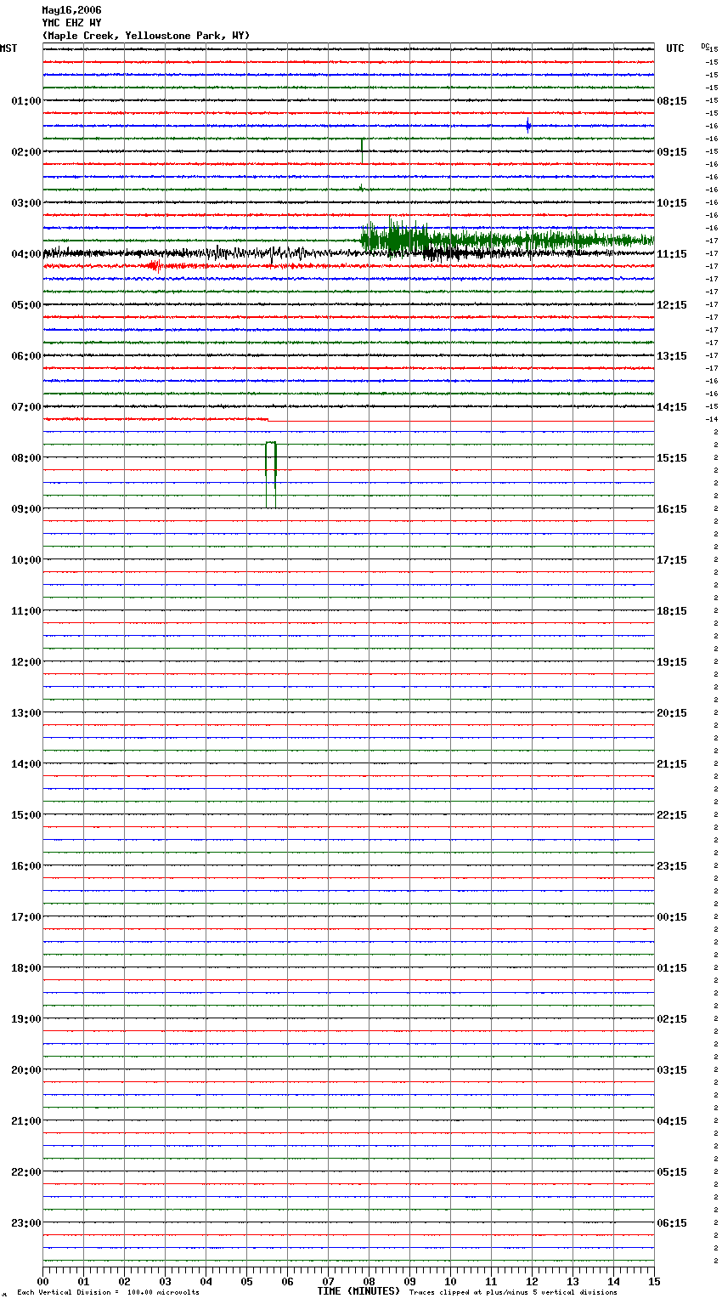The image size is (722, 1304).
Task: Click the 06:15 UTC time label
Action: (x=672, y=1223)
